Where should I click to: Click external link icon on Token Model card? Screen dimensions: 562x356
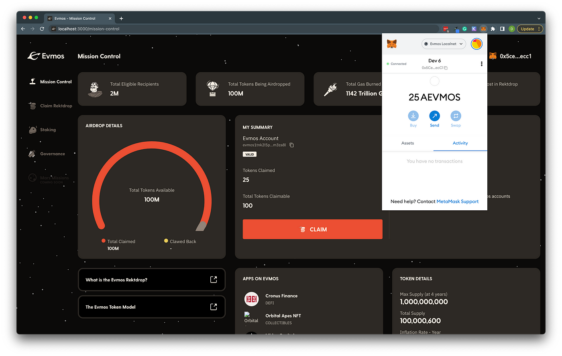(x=214, y=307)
